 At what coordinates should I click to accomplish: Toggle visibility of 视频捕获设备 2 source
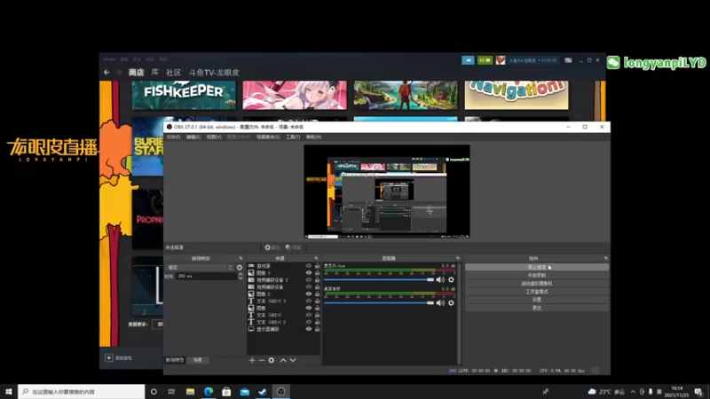coord(309,280)
